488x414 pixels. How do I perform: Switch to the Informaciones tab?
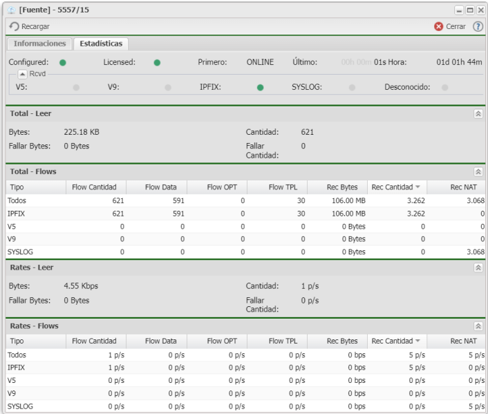click(x=39, y=44)
